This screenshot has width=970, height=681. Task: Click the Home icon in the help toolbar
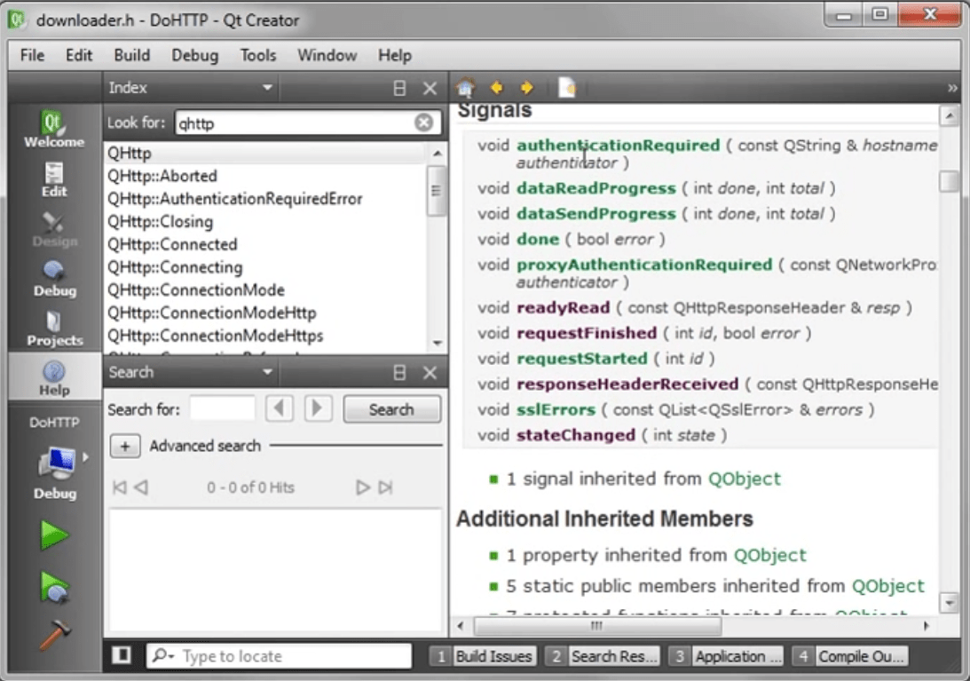click(465, 88)
